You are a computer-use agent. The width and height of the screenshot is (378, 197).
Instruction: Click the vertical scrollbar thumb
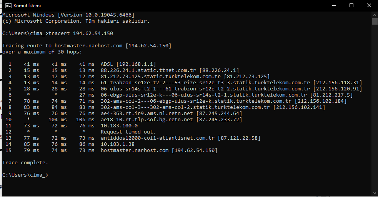375,22
